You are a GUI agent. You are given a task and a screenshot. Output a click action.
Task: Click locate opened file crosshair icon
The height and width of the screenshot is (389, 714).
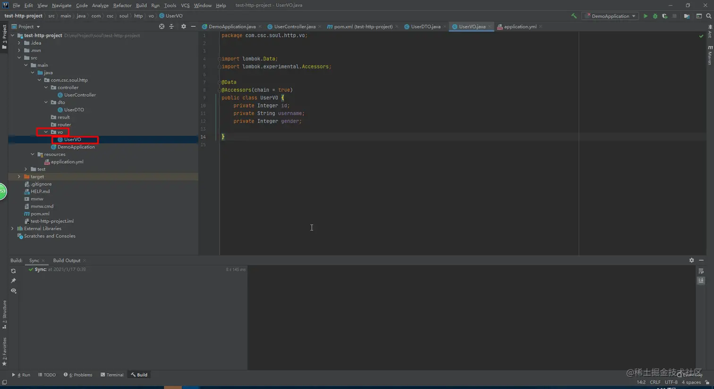(161, 26)
